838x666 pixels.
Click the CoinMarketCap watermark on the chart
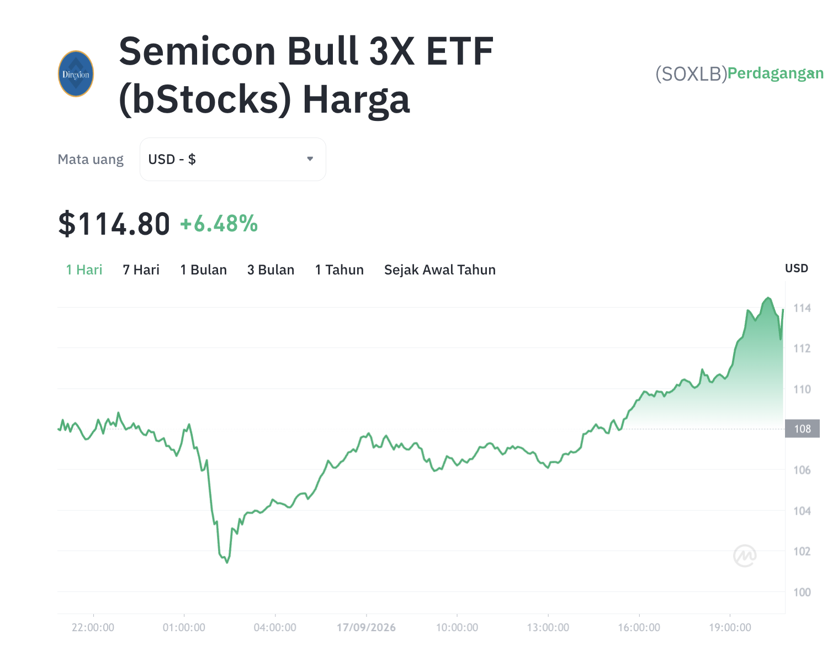pyautogui.click(x=745, y=555)
